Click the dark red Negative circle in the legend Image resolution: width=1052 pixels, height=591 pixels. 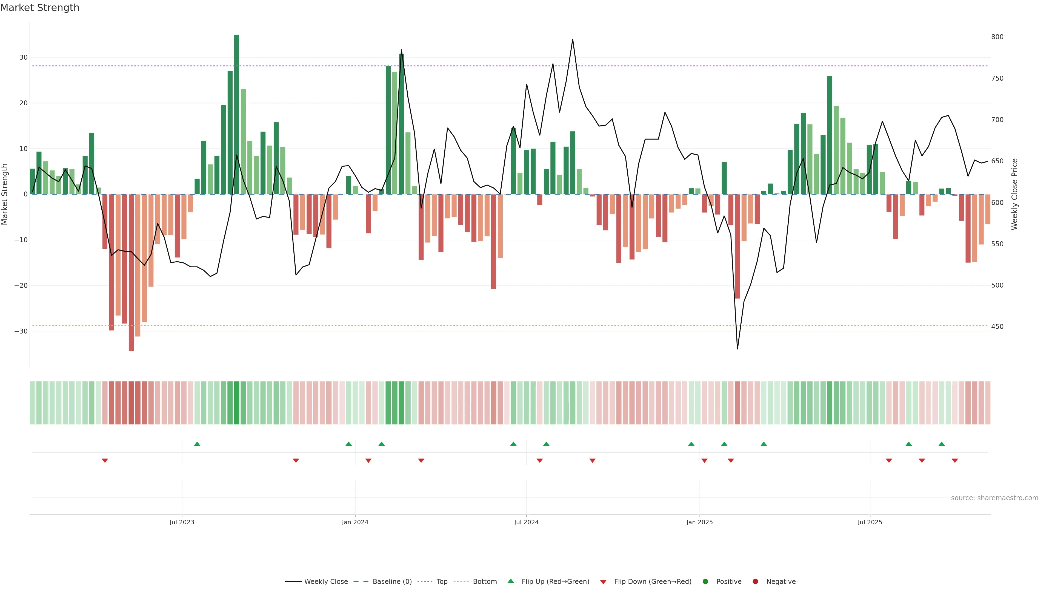point(755,582)
